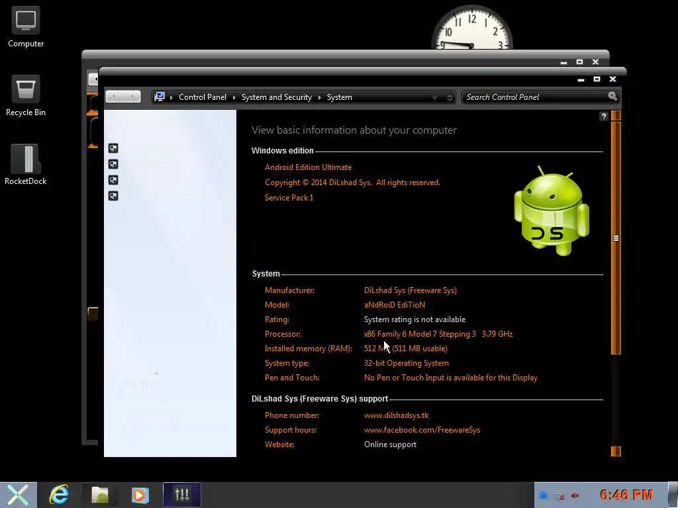Minimize the System window
This screenshot has height=508, width=678.
pyautogui.click(x=581, y=79)
